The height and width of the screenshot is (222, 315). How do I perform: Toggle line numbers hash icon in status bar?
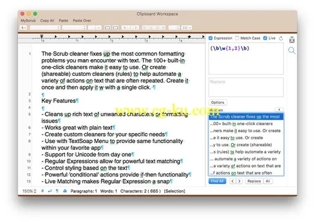coord(42,191)
